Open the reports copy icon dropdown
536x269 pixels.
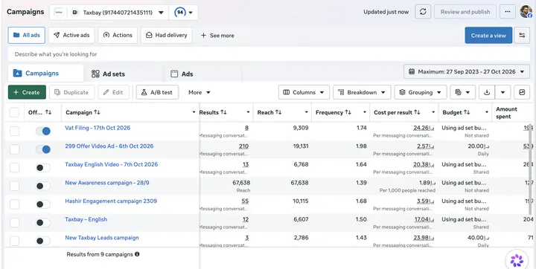pos(462,92)
